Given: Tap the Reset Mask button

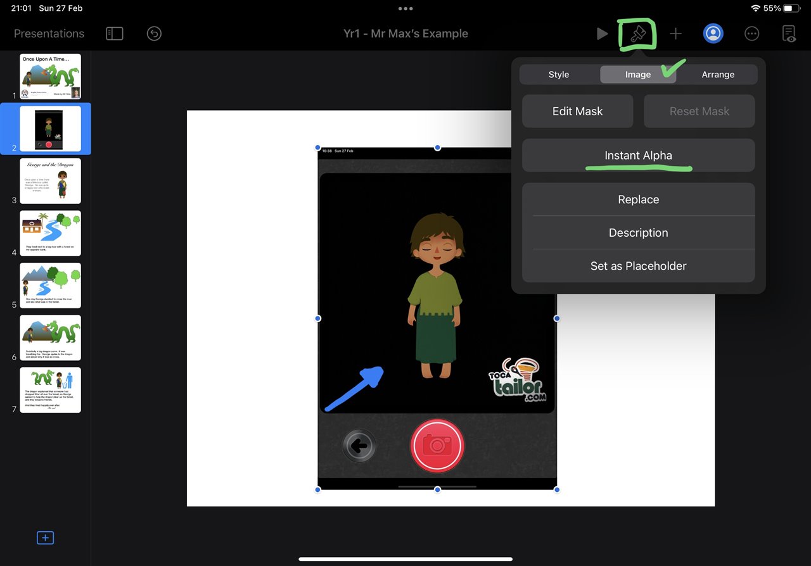Looking at the screenshot, I should (x=699, y=111).
